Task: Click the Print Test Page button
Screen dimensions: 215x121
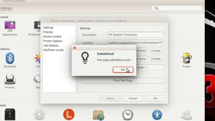Action: [x=123, y=81]
